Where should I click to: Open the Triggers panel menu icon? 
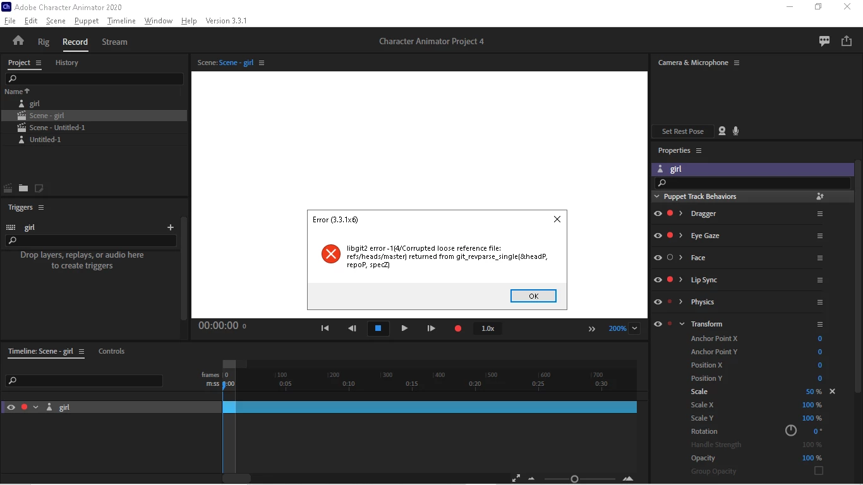tap(41, 208)
